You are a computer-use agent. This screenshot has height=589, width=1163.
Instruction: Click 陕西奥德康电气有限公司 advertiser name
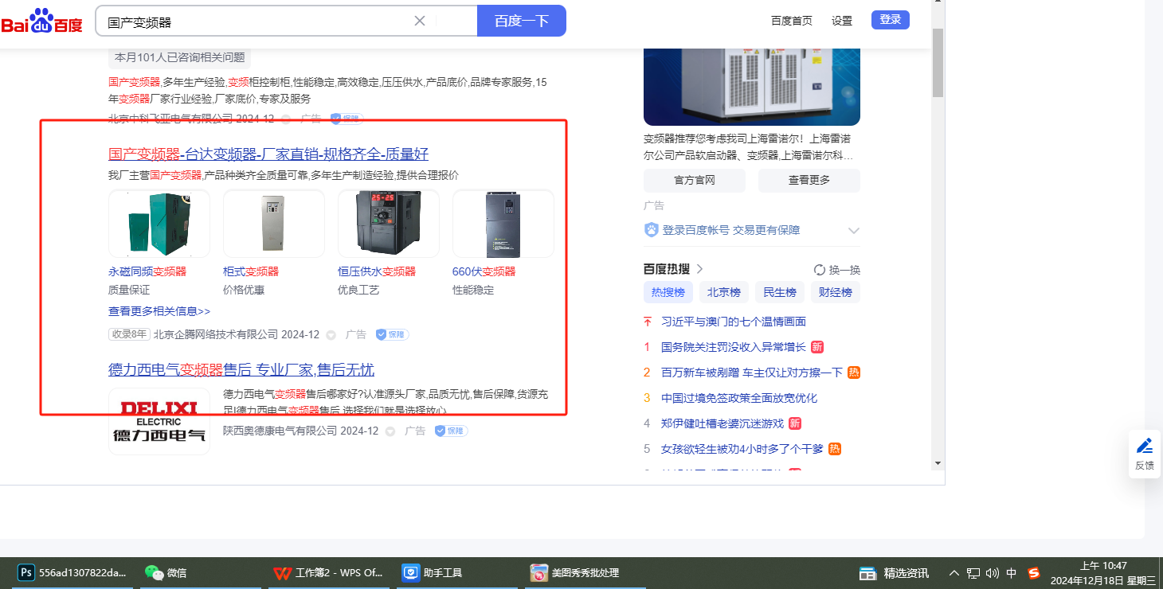280,431
